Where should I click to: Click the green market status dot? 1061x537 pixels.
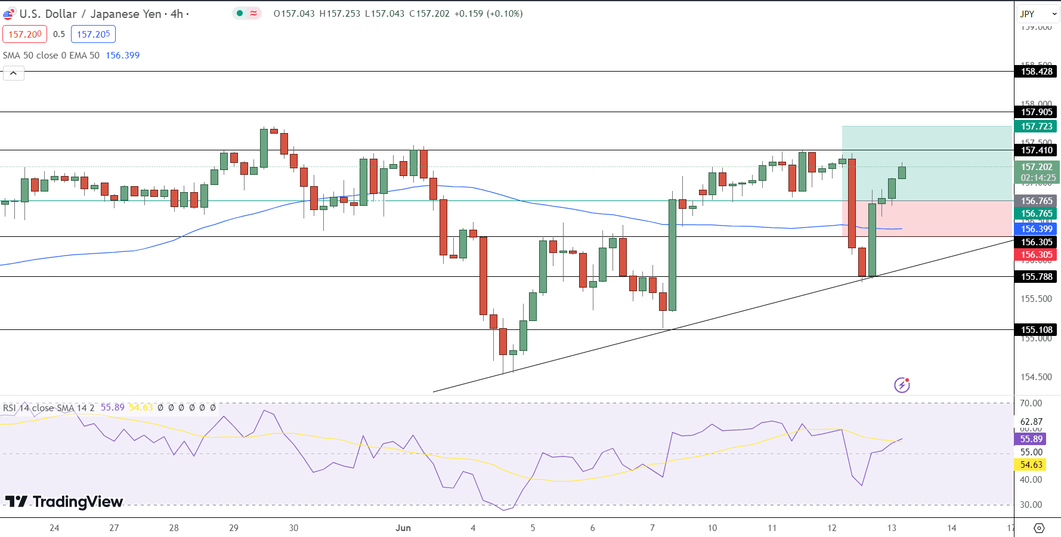pos(240,13)
